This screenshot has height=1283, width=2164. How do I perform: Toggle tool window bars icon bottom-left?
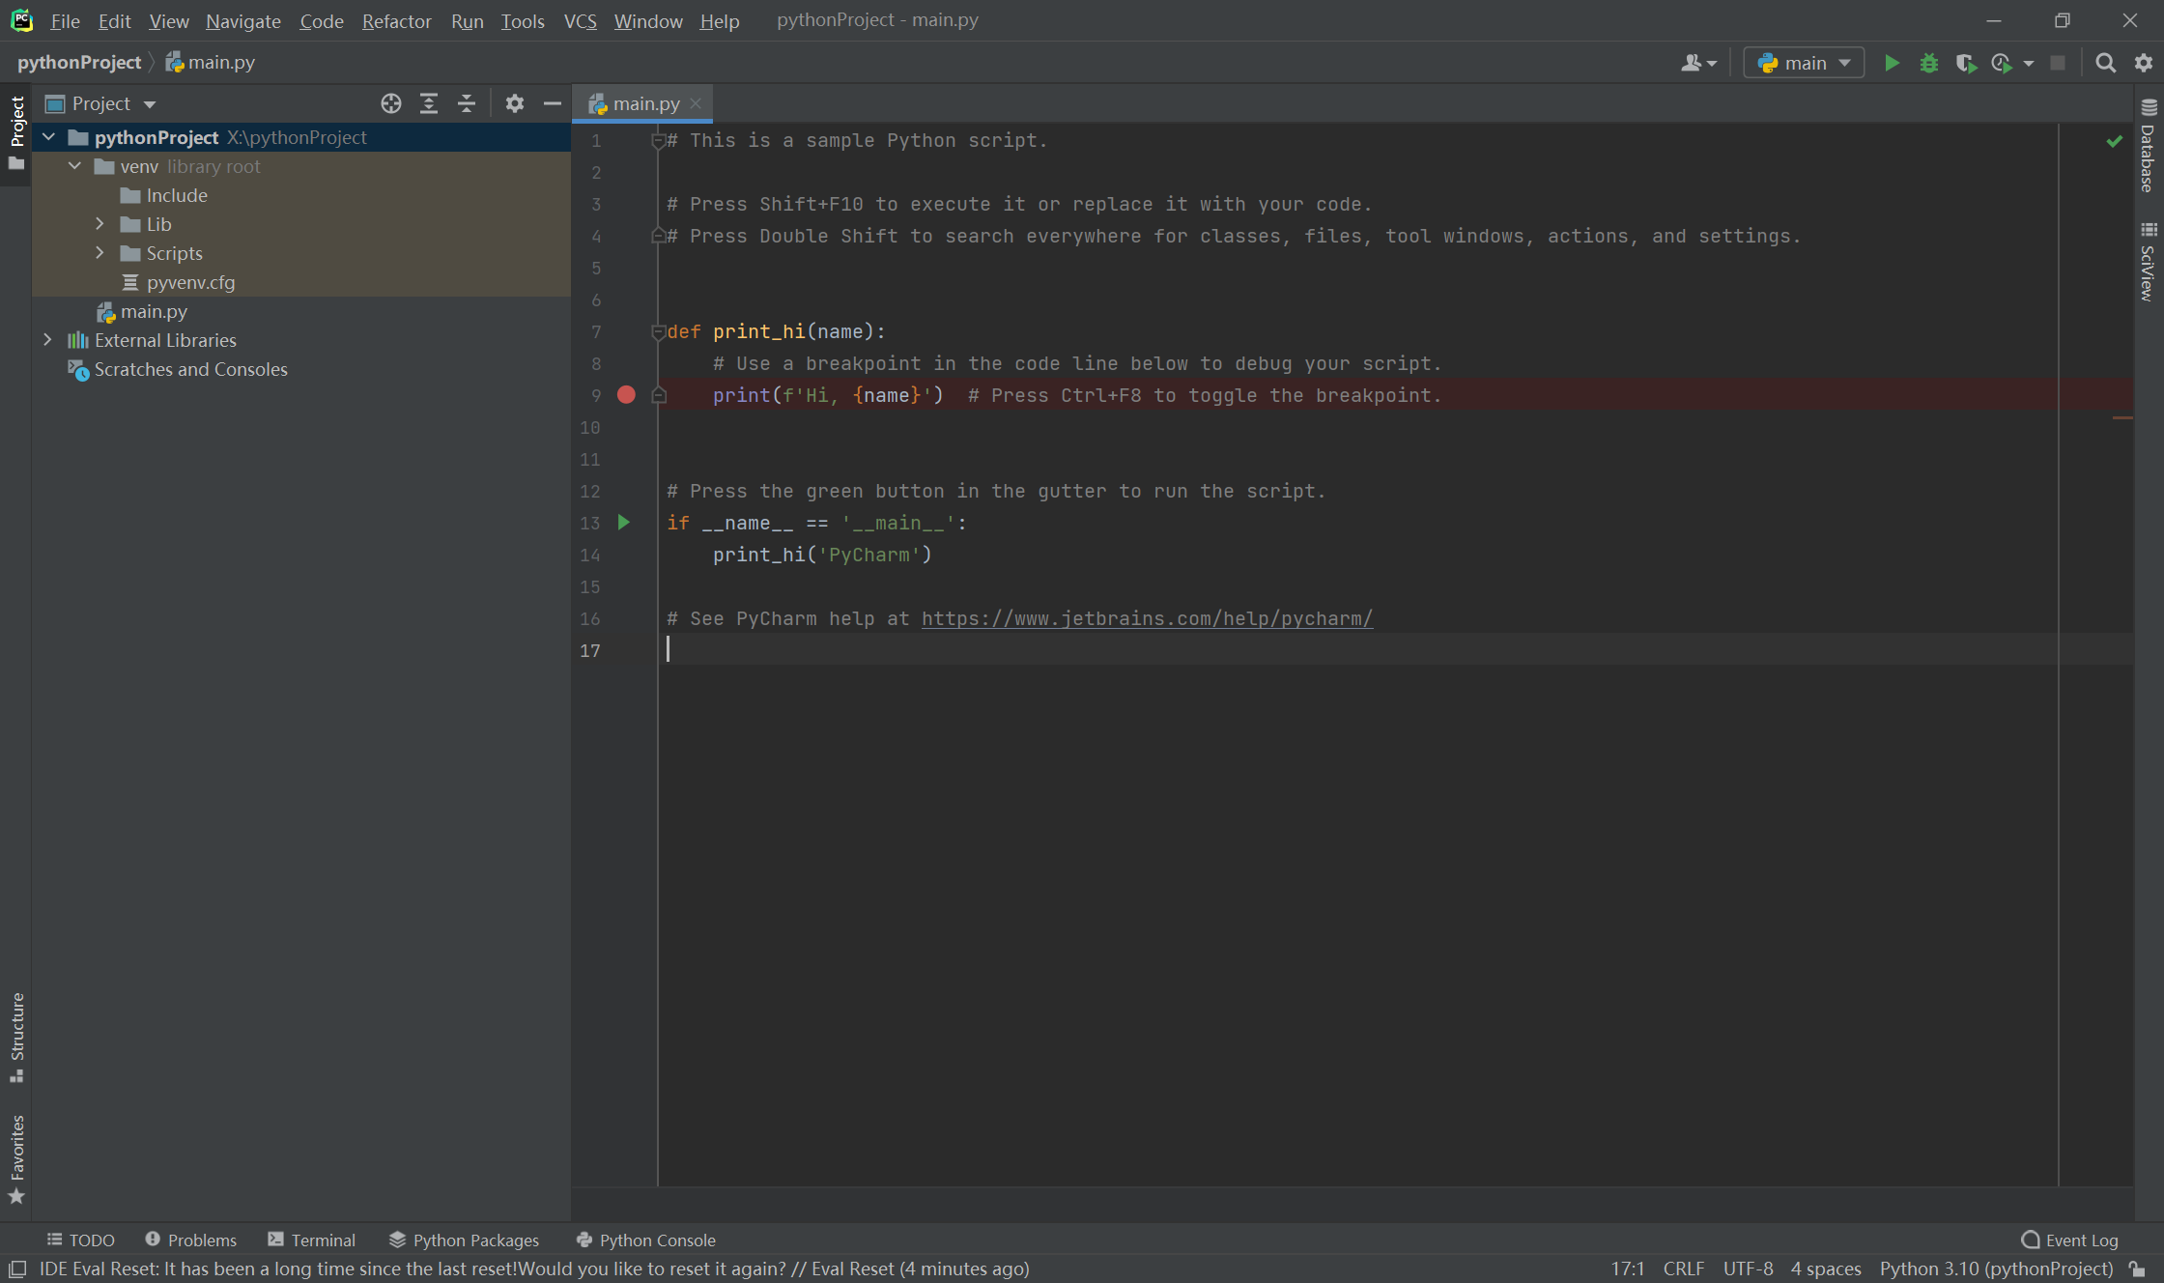(17, 1269)
